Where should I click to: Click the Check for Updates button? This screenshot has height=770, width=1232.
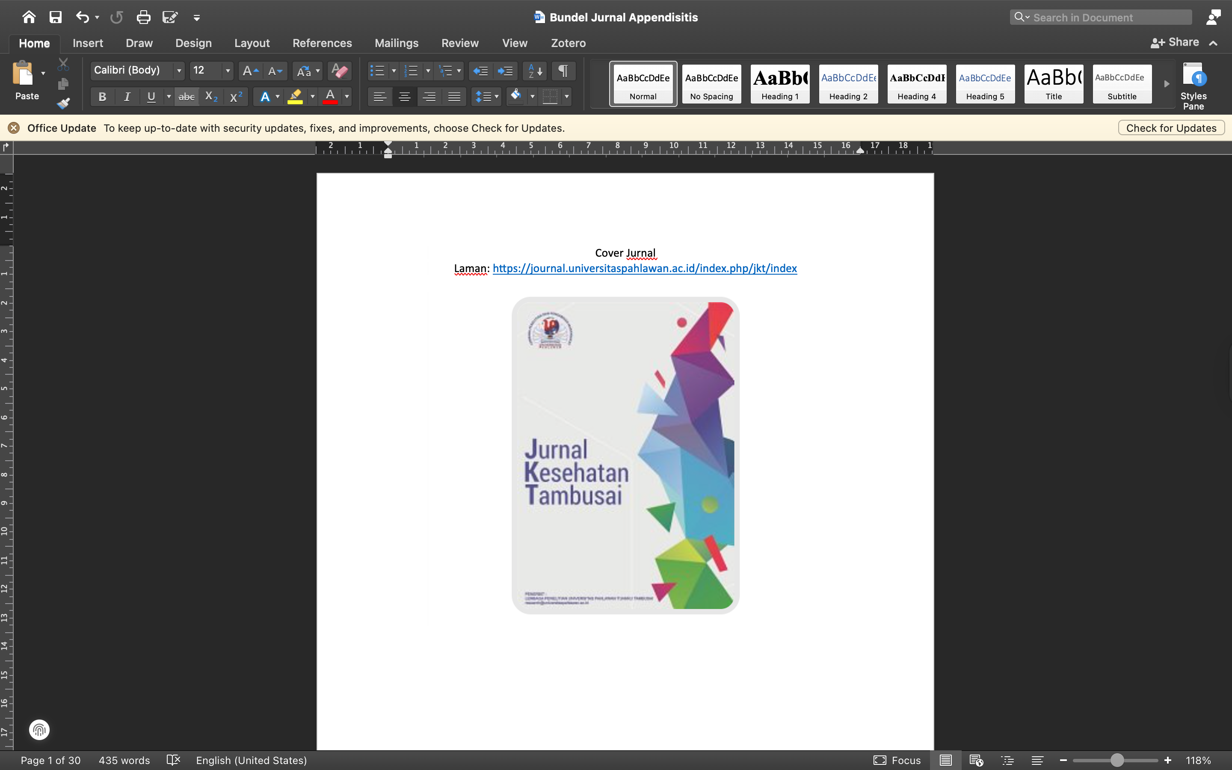(1170, 128)
